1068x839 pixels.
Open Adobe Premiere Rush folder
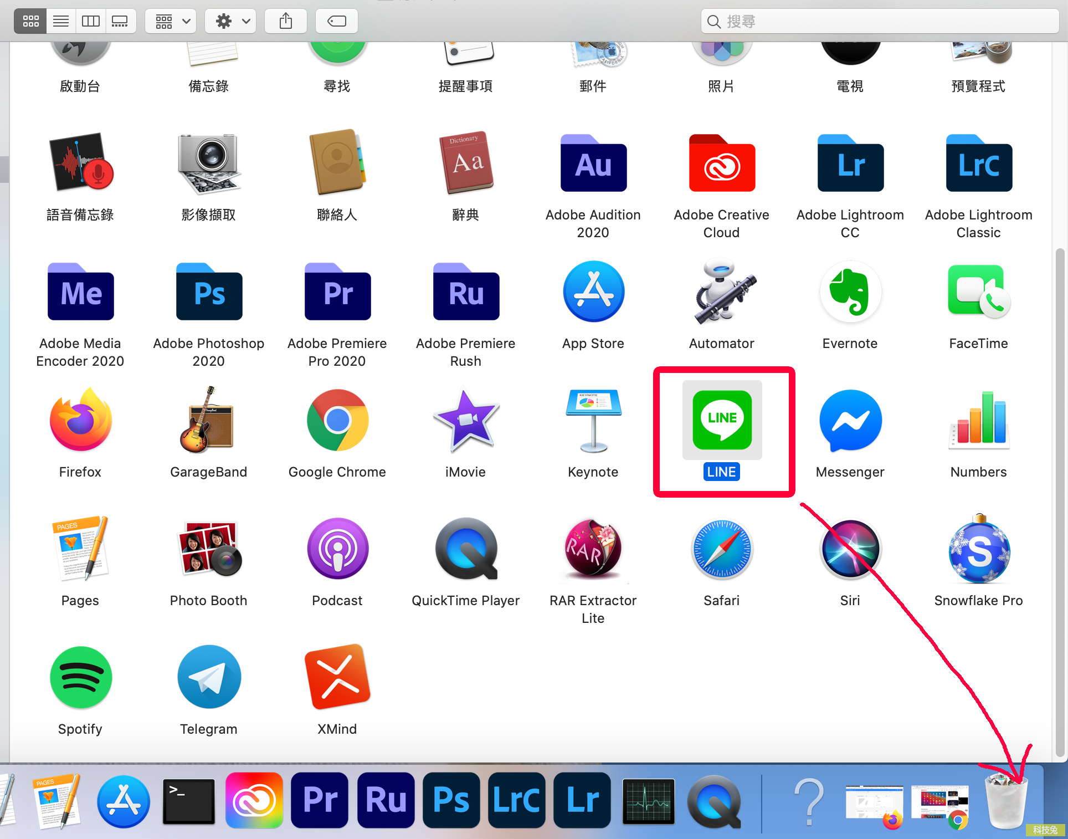(466, 292)
